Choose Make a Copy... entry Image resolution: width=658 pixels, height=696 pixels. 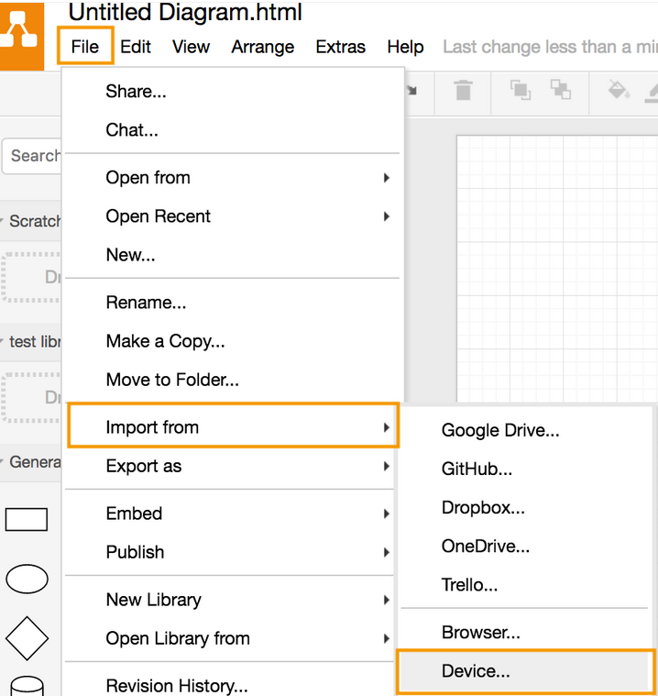166,341
